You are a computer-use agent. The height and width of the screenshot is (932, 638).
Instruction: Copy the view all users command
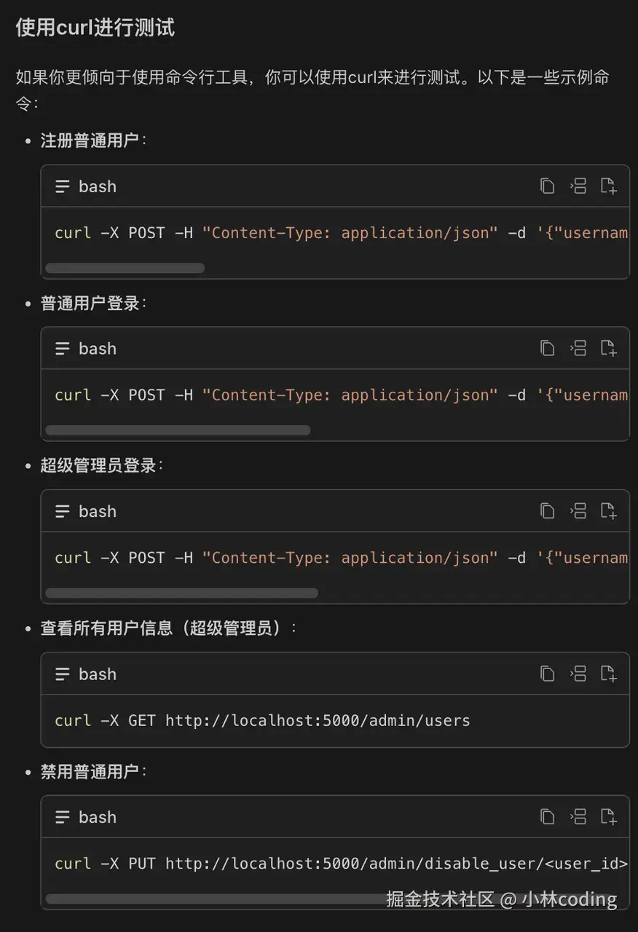[x=548, y=674]
